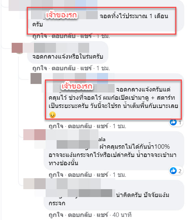Viewport: 188px width, 220px height.
Task: Open the brownish-pink pixelated profile avatar
Action: [x=17, y=48]
